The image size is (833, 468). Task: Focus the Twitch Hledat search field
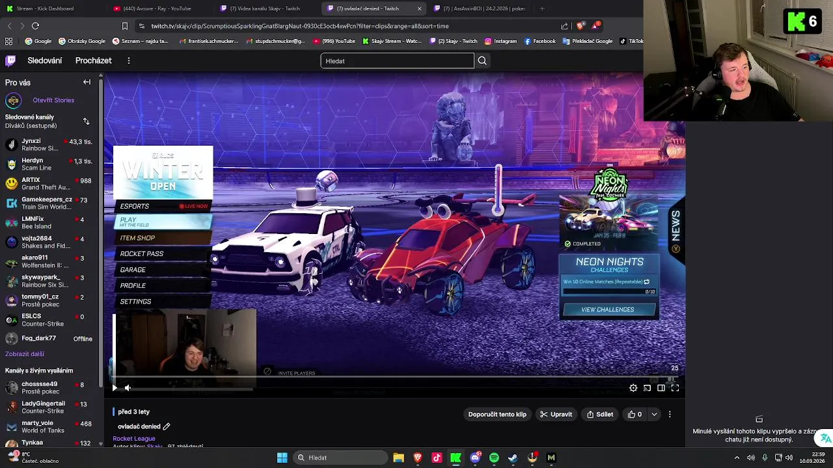[397, 60]
